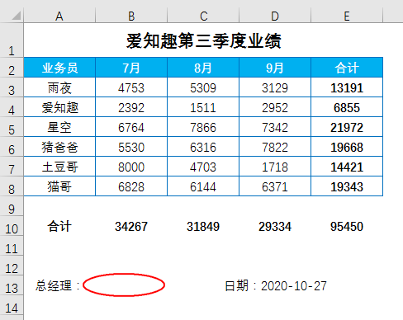Click the cell with value 2392

(131, 107)
